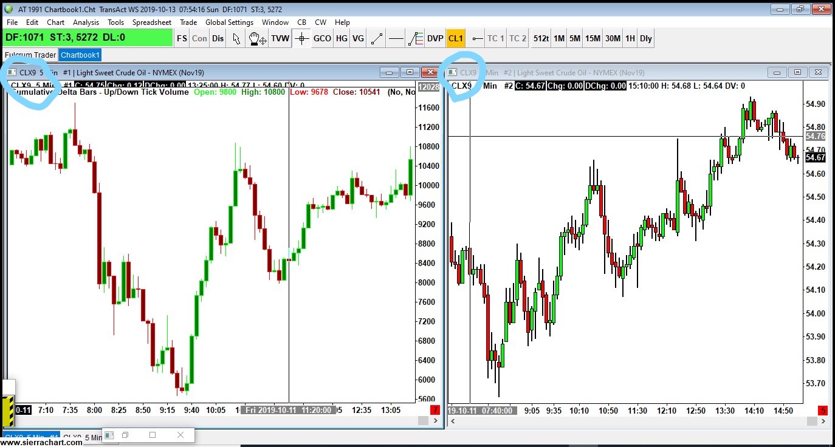Click the small line-segment icon after CL1

coord(477,38)
